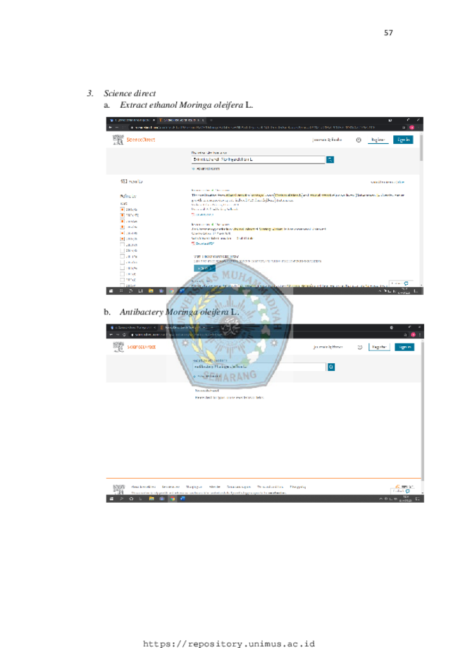Viewport: 458px width, 648px height.
Task: Select first browser tab in upper screenshot
Action: [x=131, y=121]
